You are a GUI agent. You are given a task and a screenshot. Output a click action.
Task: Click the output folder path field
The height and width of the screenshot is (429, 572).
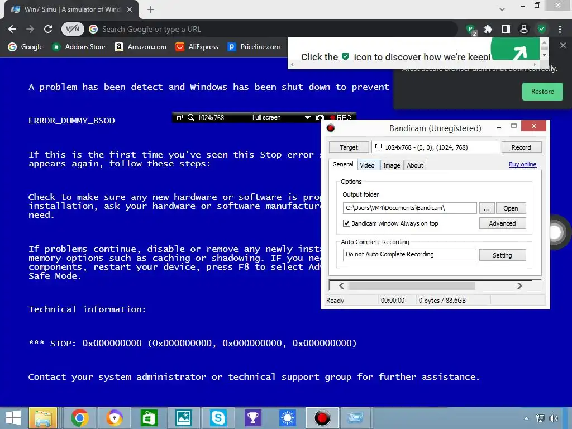pos(409,208)
